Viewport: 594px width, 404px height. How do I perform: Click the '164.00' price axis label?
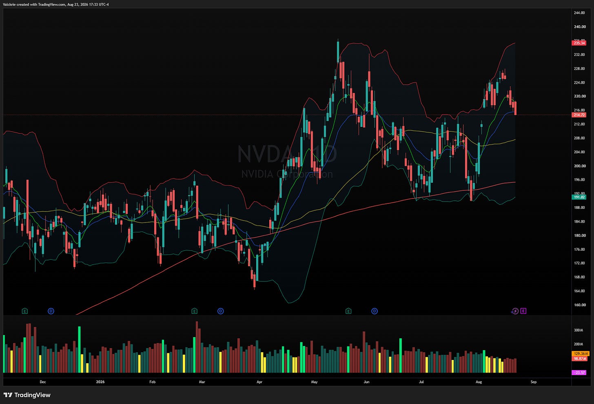pyautogui.click(x=580, y=291)
